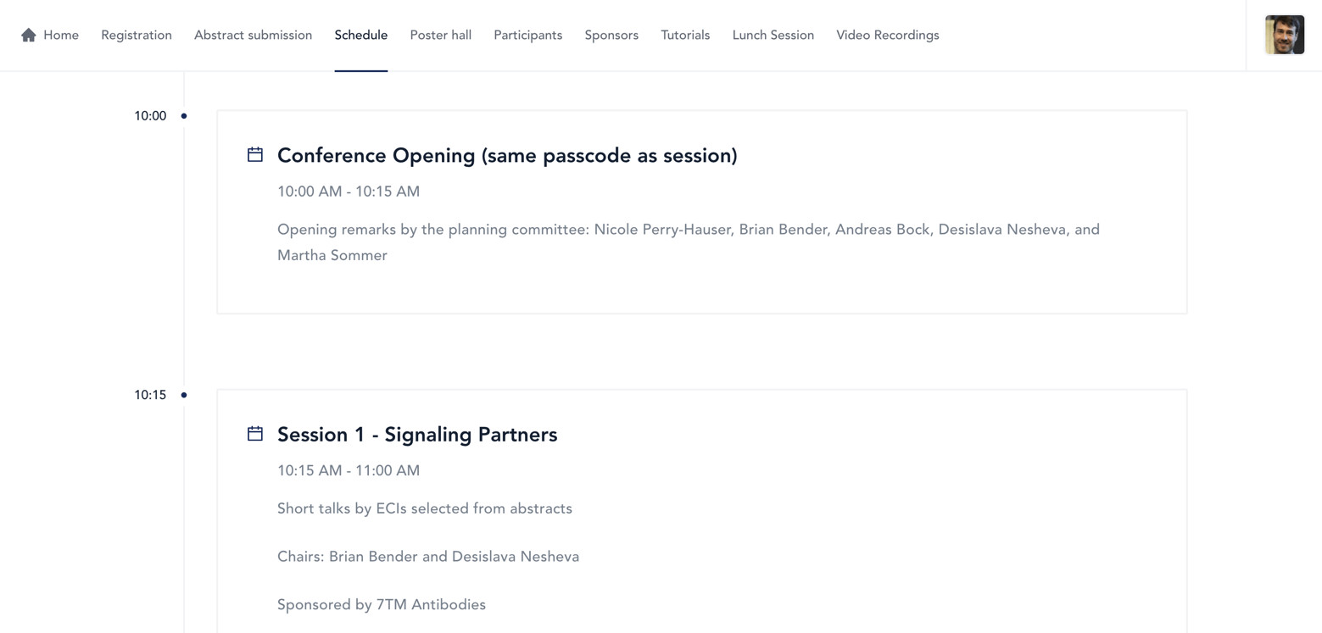Go to Video Recordings
Viewport: 1322px width, 633px height.
pos(887,35)
